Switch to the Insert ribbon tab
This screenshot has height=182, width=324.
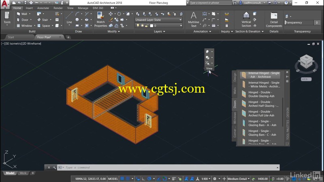coord(29,8)
